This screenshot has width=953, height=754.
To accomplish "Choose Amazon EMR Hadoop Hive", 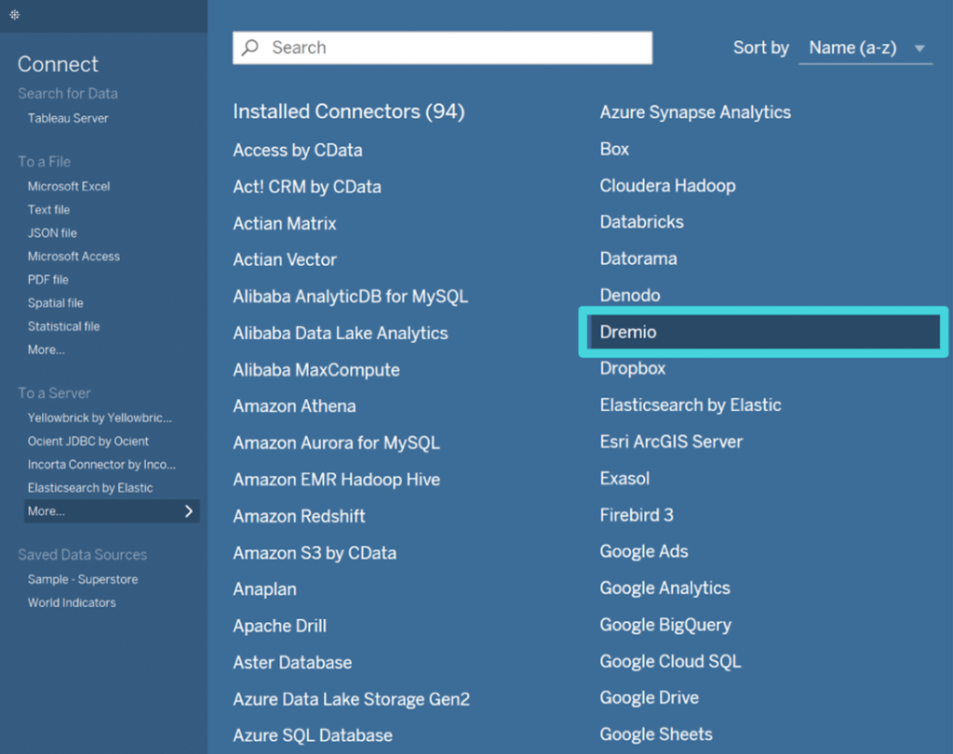I will (337, 480).
